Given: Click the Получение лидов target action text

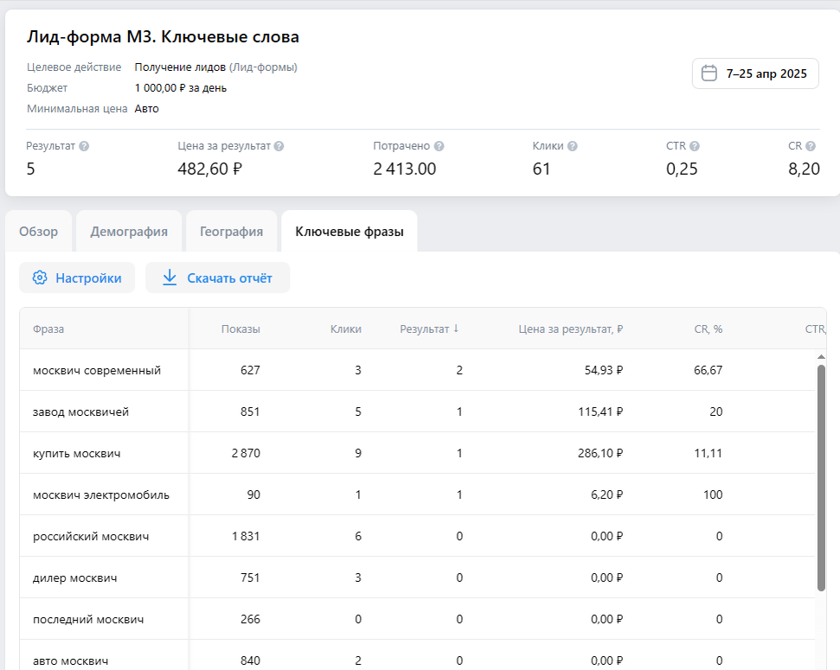Looking at the screenshot, I should 180,67.
